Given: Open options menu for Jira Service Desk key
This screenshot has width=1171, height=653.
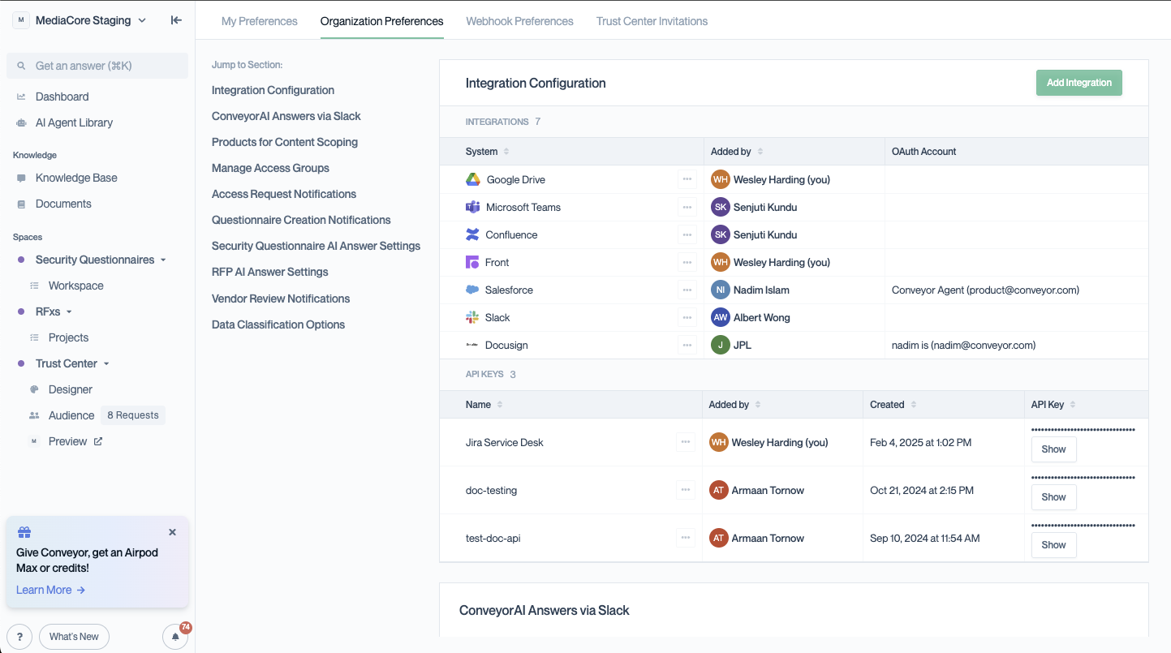Looking at the screenshot, I should pyautogui.click(x=686, y=442).
